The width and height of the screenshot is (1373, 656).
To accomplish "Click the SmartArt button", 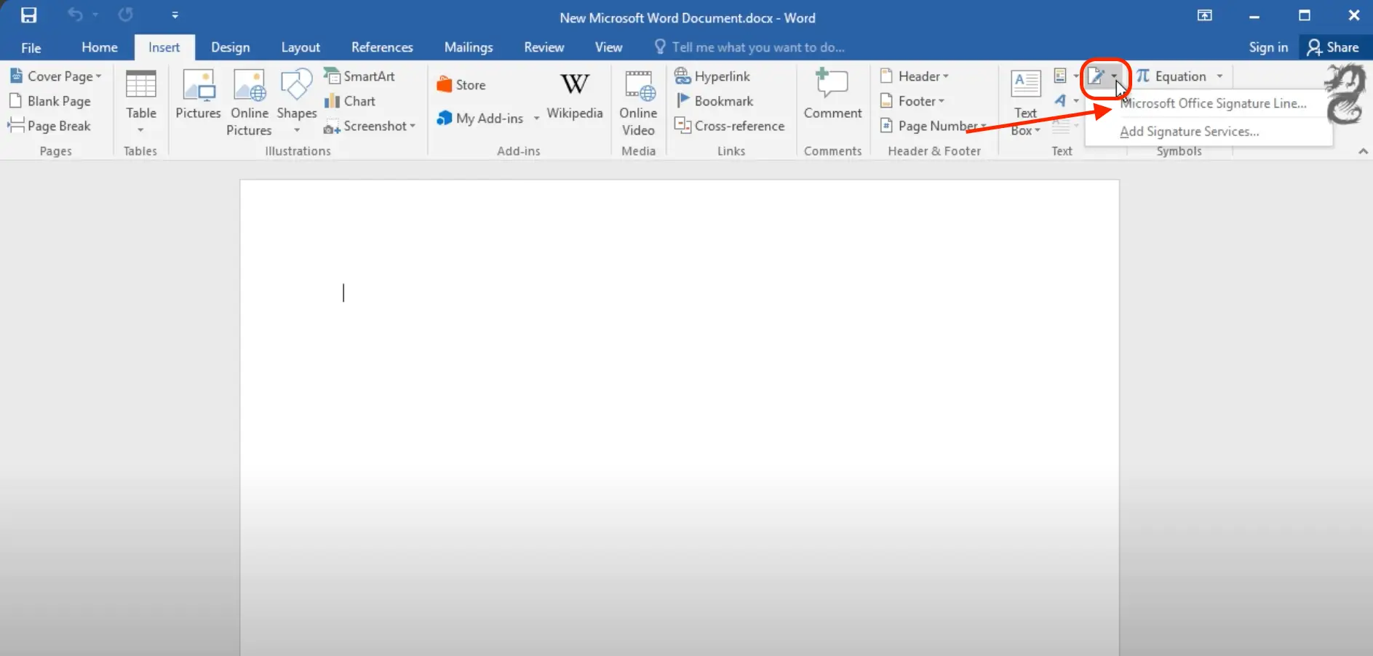I will [360, 76].
